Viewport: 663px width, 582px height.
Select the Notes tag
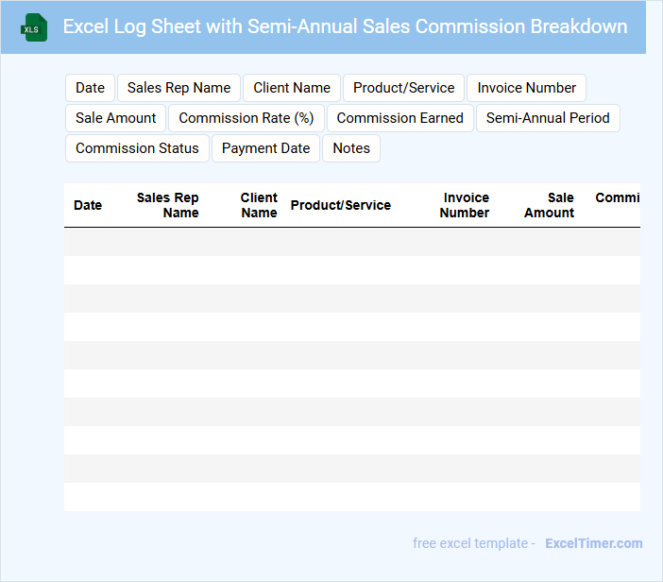click(351, 148)
